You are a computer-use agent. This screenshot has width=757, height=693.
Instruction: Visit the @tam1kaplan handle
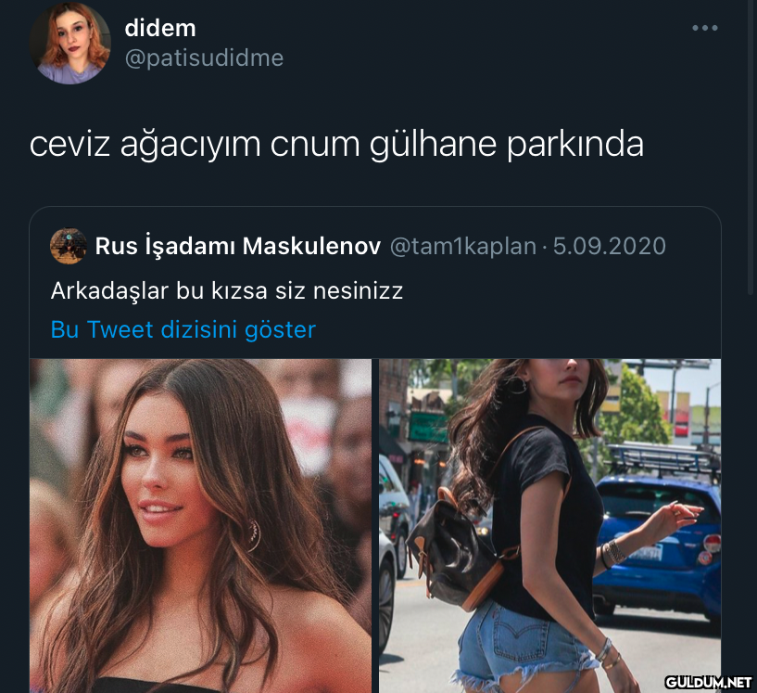pyautogui.click(x=463, y=246)
